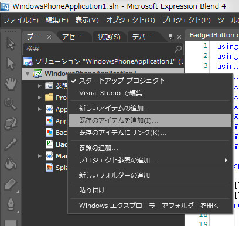
Task: Click the solution icon for WindowsPhoneApplication1
Action: (x=28, y=61)
